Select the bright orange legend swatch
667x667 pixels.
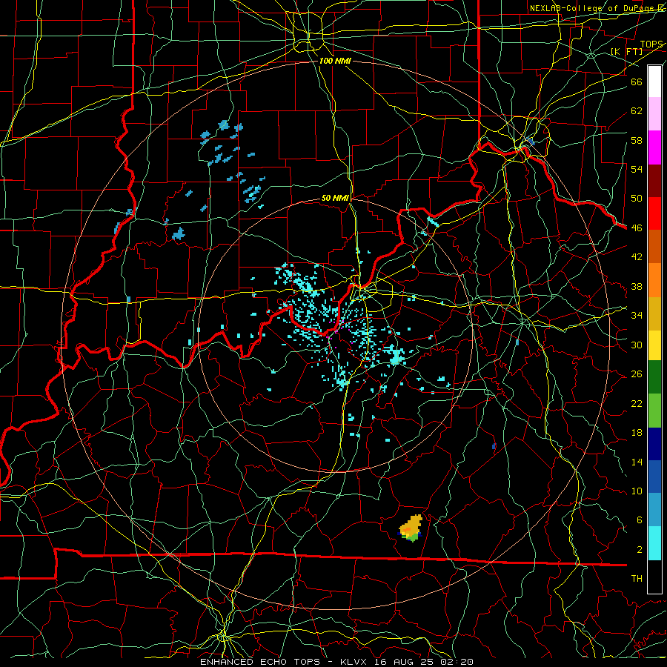tap(654, 280)
